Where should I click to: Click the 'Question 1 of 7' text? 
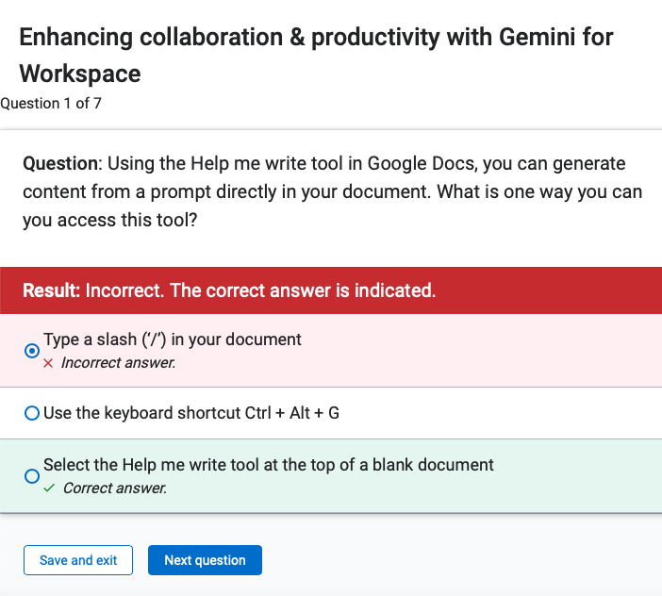[x=51, y=104]
